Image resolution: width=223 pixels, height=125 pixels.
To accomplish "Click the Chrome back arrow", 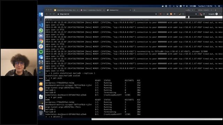I will 47,14.
